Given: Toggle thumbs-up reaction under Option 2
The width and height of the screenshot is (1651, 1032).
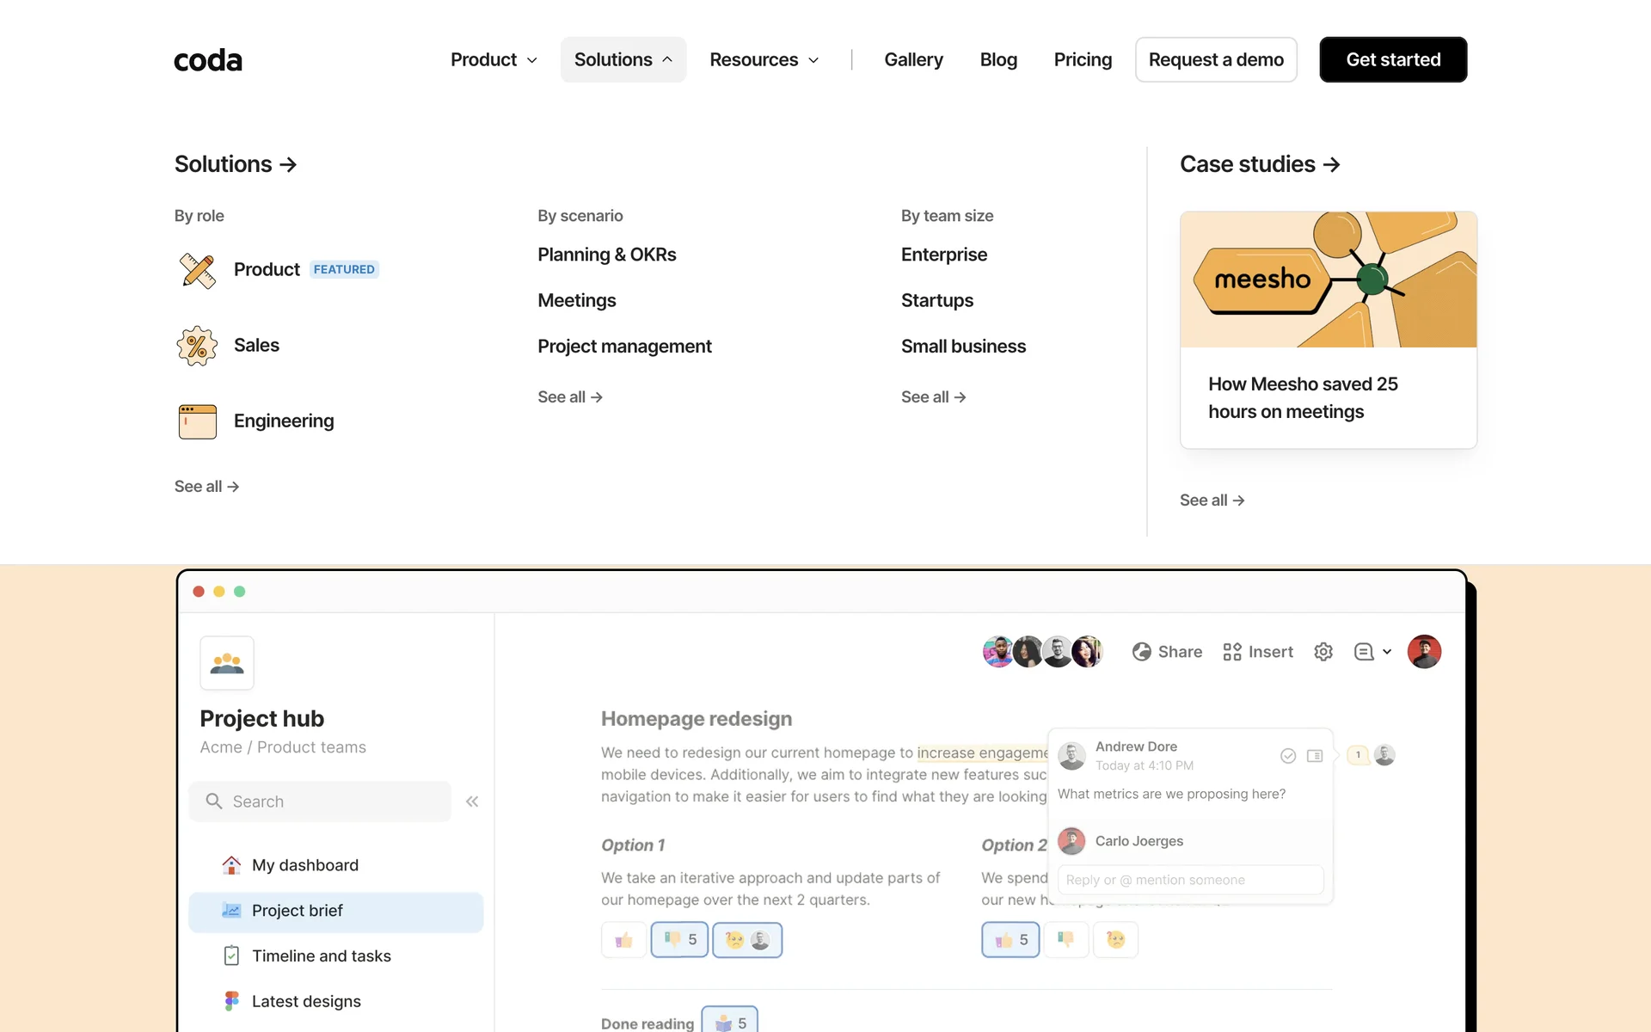Looking at the screenshot, I should (1010, 940).
